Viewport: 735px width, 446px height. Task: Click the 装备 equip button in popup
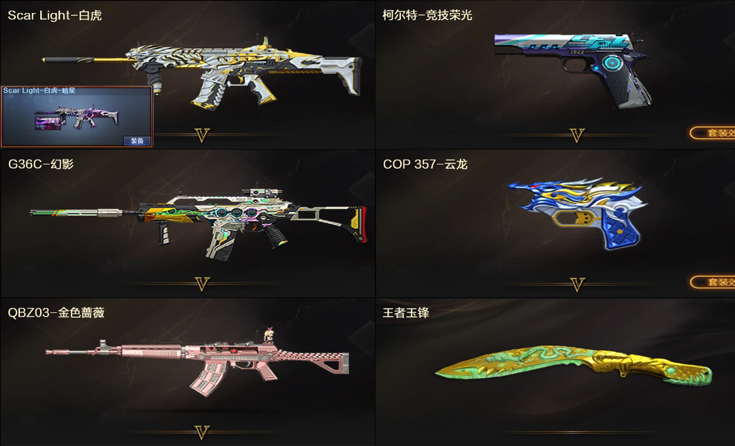coord(137,141)
